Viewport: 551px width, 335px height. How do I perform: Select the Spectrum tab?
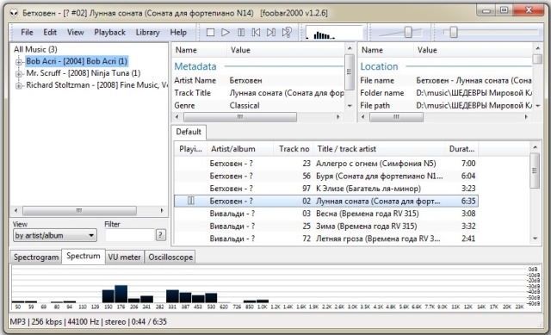pos(84,256)
